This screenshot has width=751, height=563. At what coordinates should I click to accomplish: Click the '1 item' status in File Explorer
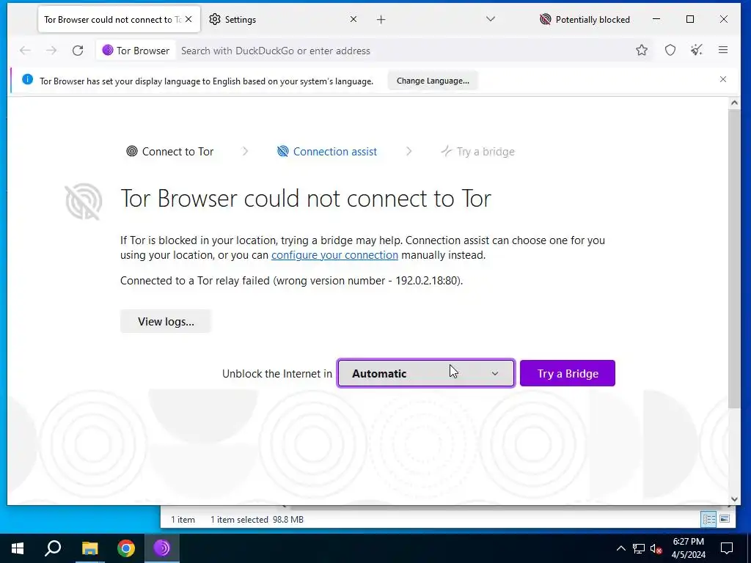(x=183, y=520)
